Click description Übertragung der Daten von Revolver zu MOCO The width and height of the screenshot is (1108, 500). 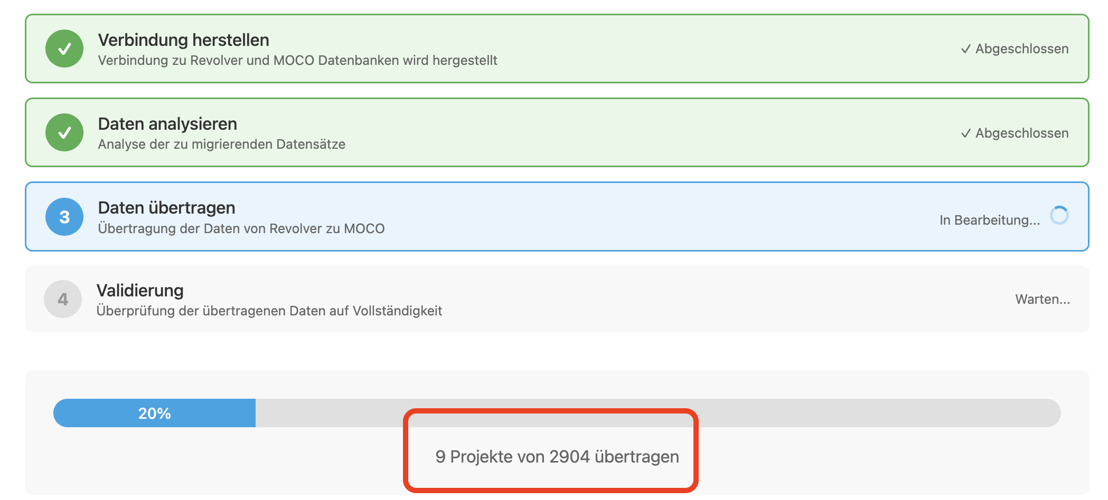point(241,228)
